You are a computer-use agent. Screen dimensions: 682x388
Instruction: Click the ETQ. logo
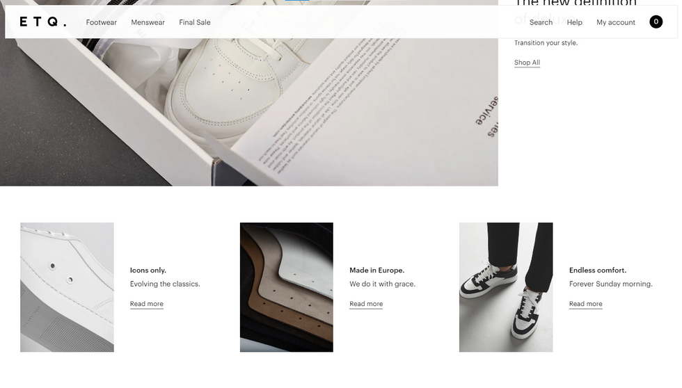click(x=43, y=22)
